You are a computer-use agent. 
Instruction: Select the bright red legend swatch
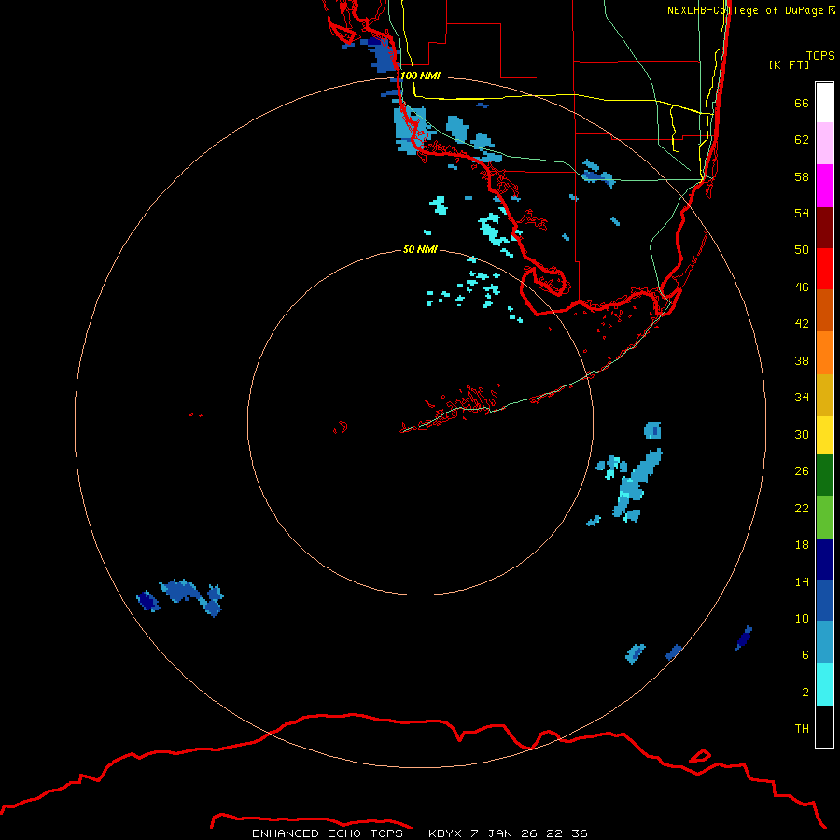[824, 269]
